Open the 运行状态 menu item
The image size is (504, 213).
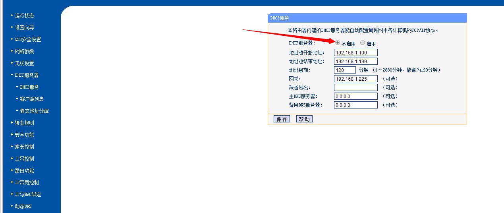24,15
